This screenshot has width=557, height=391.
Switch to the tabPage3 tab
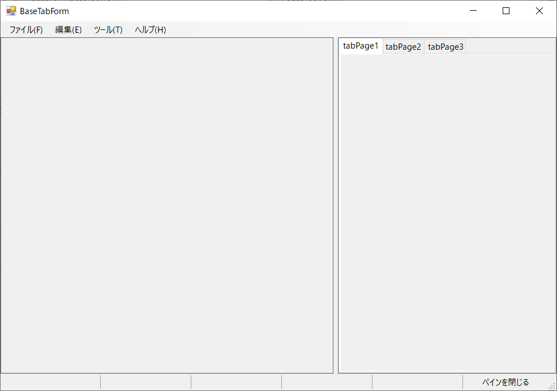coord(445,47)
